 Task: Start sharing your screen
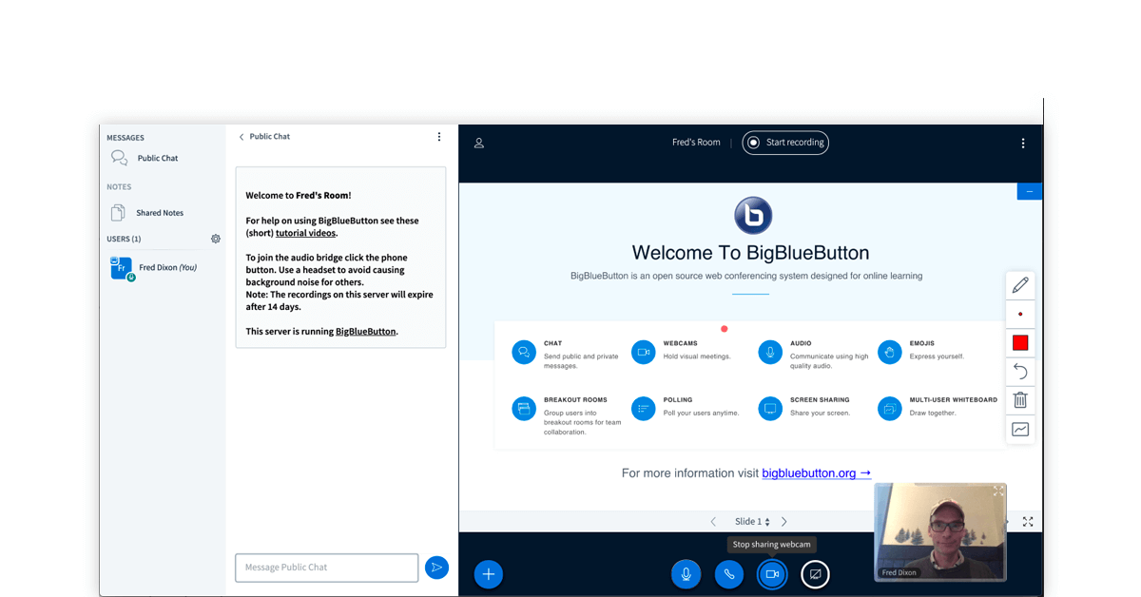click(x=816, y=574)
